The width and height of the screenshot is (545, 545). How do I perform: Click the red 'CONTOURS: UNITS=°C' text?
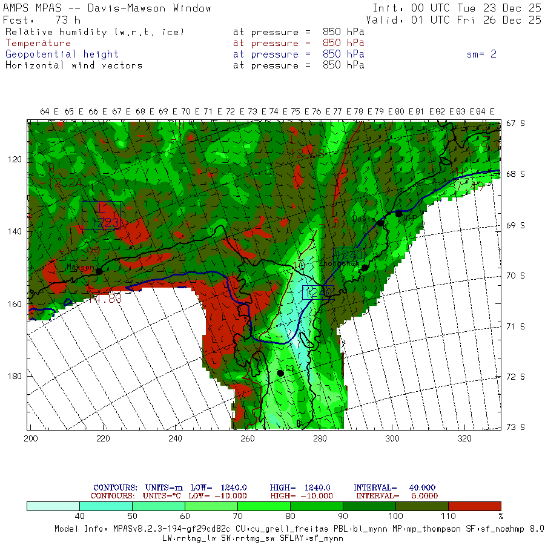click(136, 495)
